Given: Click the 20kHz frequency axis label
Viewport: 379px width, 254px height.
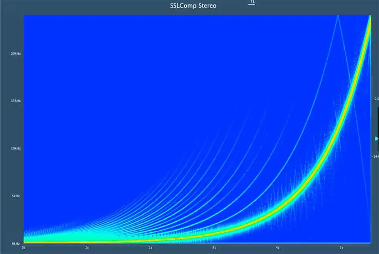Looking at the screenshot, I should tap(15, 53).
